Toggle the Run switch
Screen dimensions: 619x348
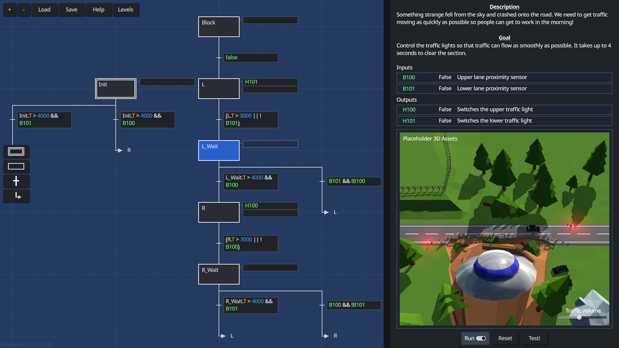pos(481,338)
